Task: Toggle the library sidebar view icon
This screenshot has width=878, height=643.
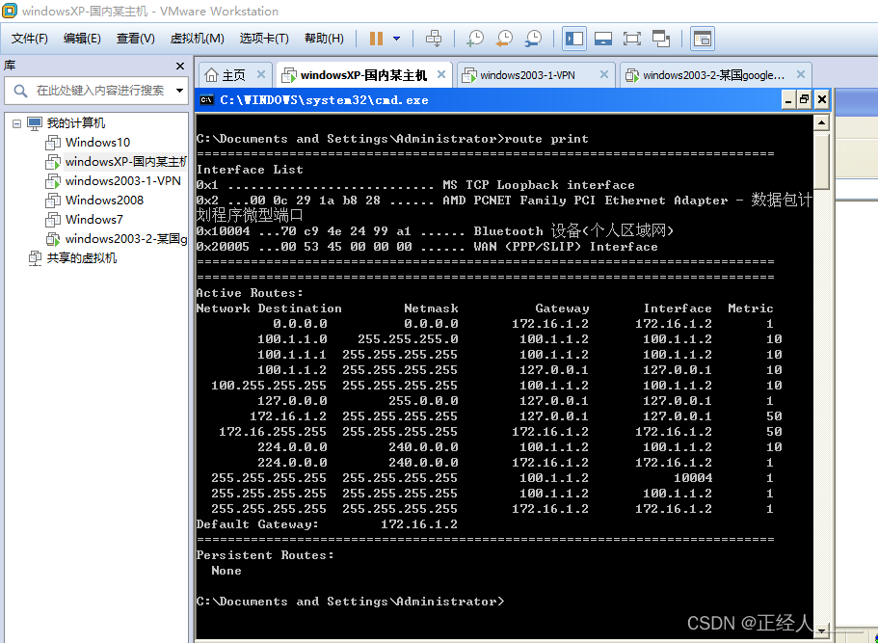Action: pos(574,39)
